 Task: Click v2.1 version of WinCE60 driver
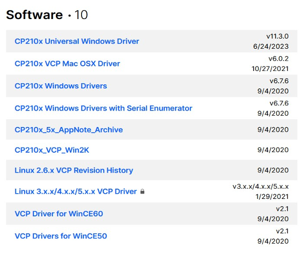click(x=282, y=209)
